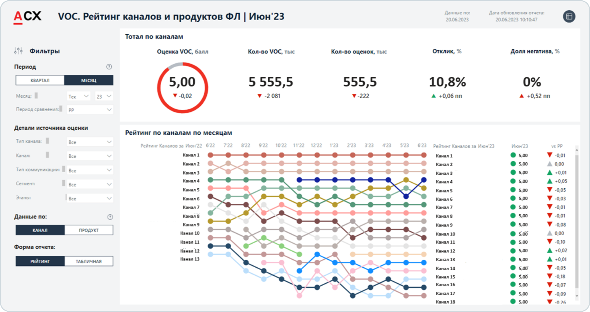Image resolution: width=590 pixels, height=312 pixels.
Task: Click gray triangle indicator for Канал 2
Action: click(x=550, y=164)
